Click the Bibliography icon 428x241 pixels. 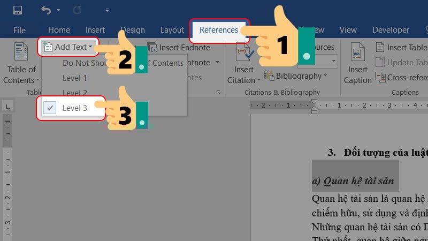click(x=269, y=76)
